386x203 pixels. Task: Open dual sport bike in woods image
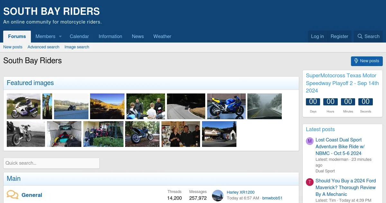click(142, 134)
